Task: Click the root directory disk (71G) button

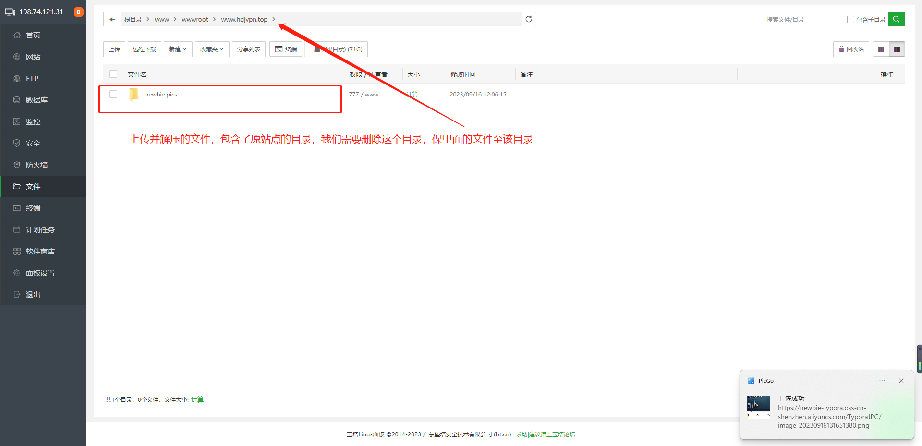Action: click(338, 49)
